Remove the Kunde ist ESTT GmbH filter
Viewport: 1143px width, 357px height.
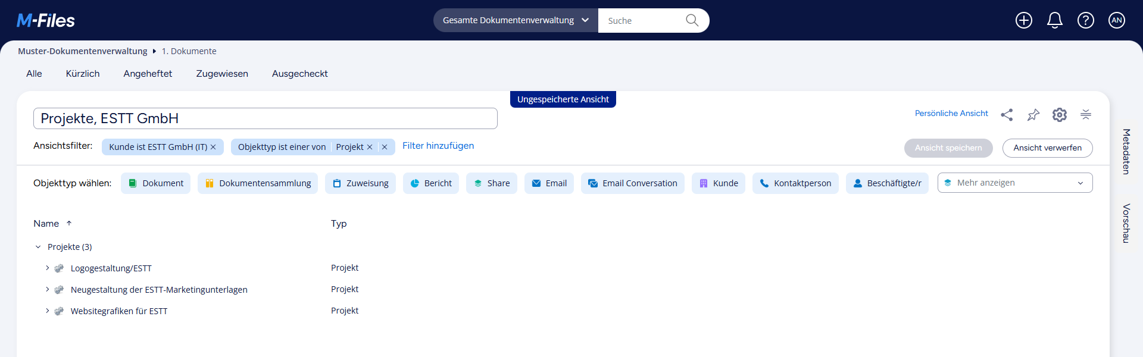(213, 147)
